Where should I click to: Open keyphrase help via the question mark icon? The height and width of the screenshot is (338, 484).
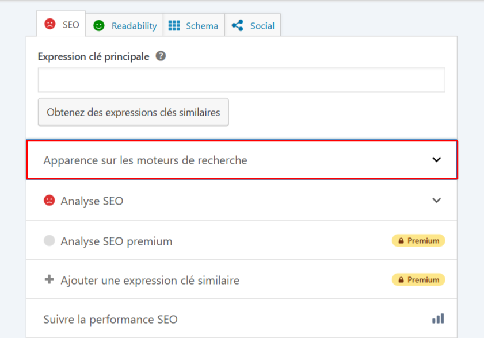161,56
